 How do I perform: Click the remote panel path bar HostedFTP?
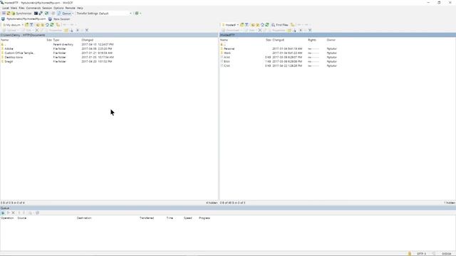tap(338, 35)
